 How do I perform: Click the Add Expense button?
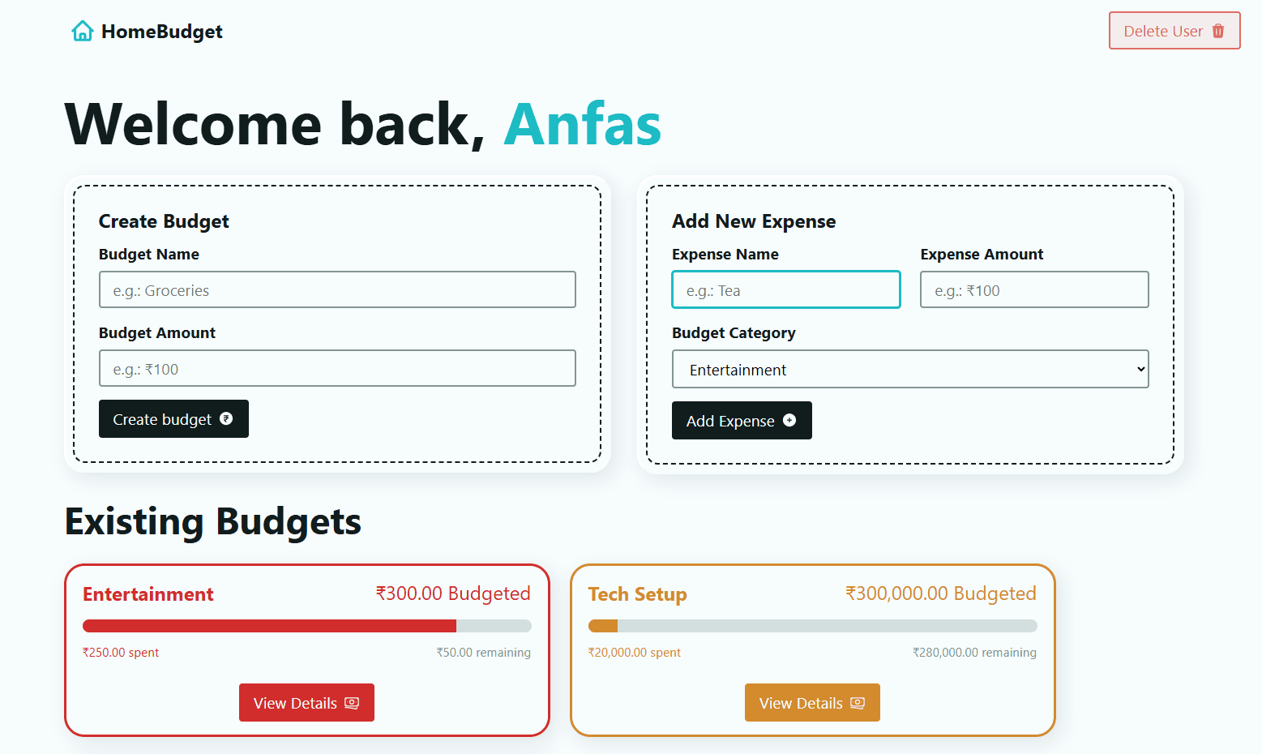742,420
